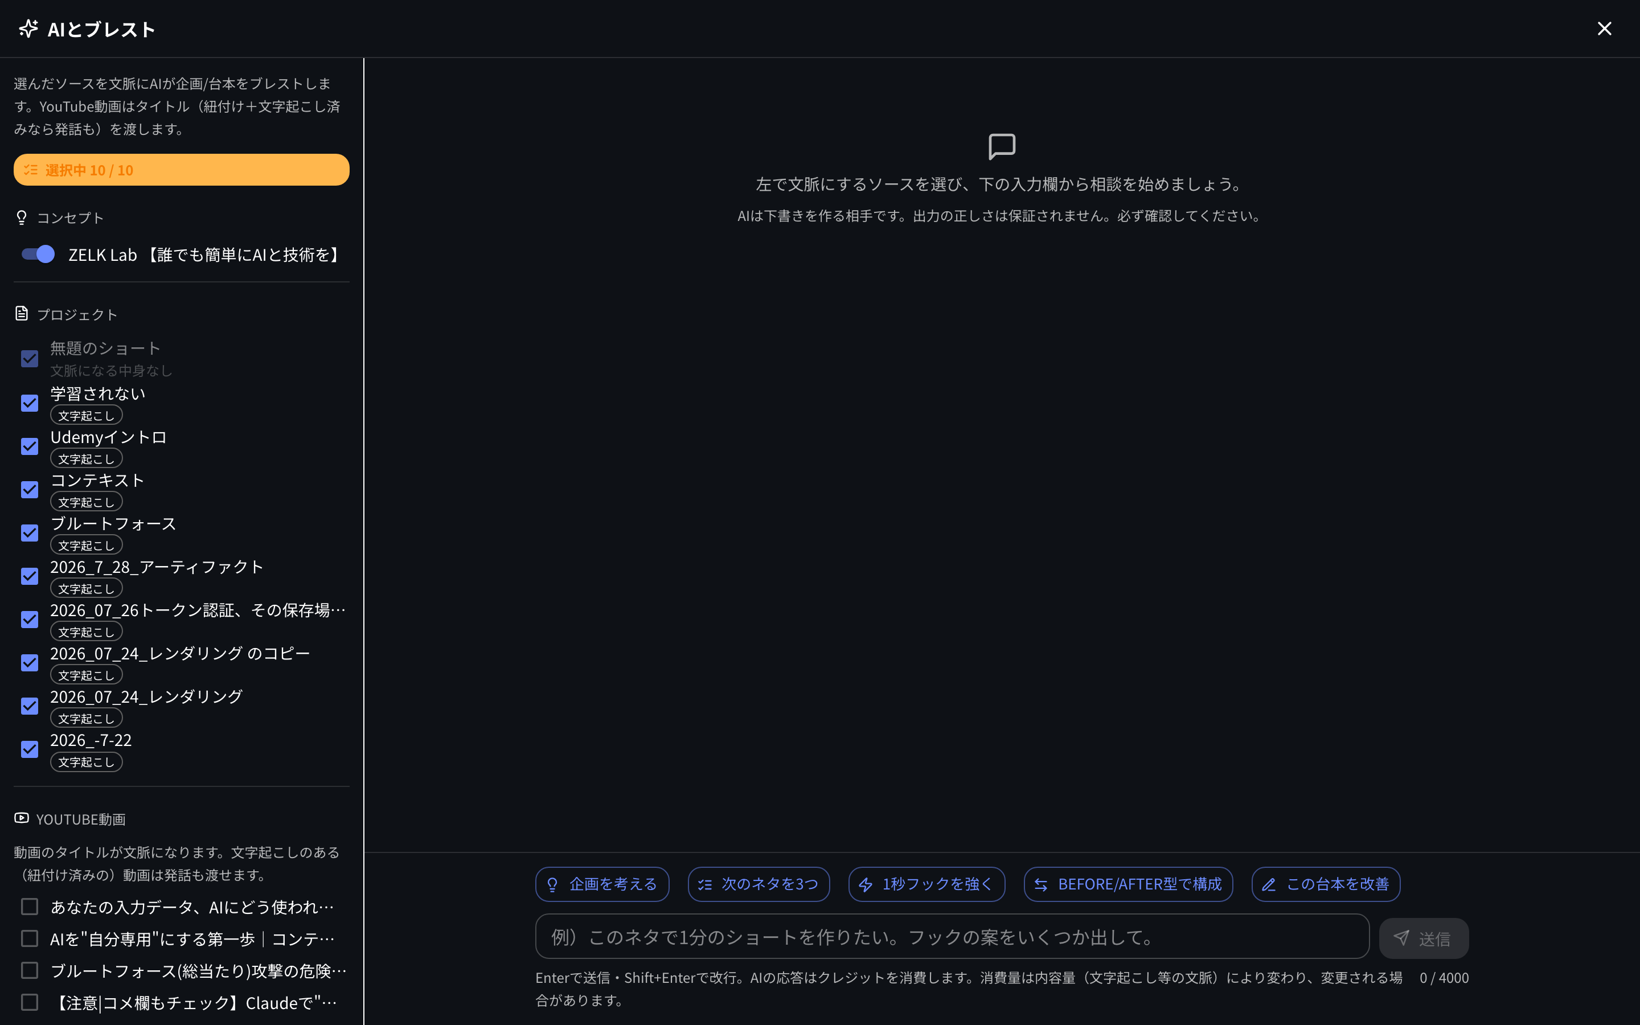Viewport: 1640px width, 1025px height.
Task: Click the 文字起こし badge under 学習されない
Action: [86, 416]
